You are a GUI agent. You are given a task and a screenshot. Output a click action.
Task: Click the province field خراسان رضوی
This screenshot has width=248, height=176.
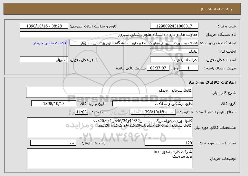(174, 60)
